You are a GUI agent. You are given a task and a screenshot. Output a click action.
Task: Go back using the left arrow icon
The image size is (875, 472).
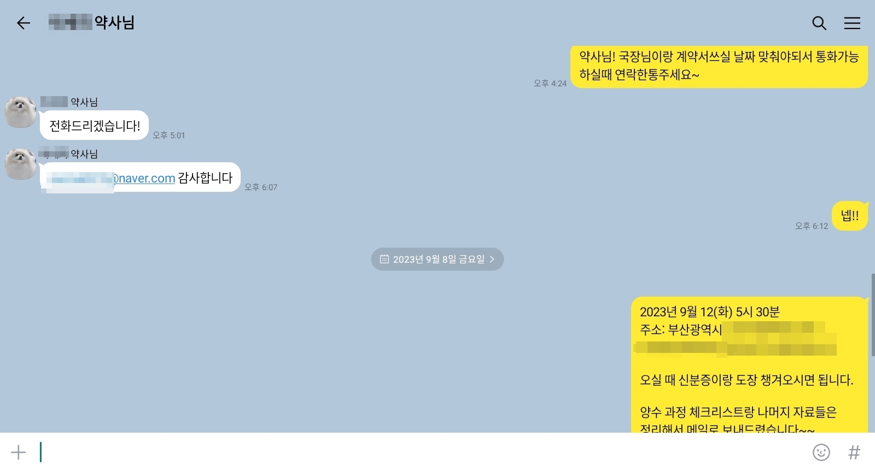(23, 23)
